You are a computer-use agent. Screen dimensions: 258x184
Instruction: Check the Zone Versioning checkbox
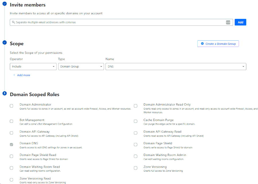click(x=136, y=168)
